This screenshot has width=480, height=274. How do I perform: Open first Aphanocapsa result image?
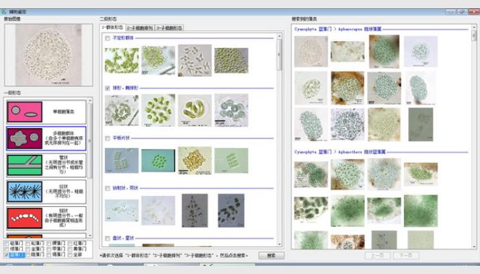click(x=311, y=51)
